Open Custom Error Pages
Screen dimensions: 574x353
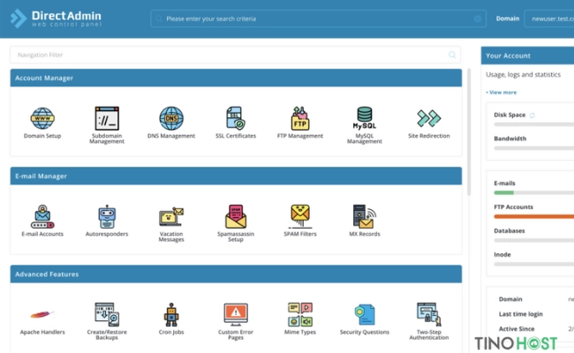point(236,321)
